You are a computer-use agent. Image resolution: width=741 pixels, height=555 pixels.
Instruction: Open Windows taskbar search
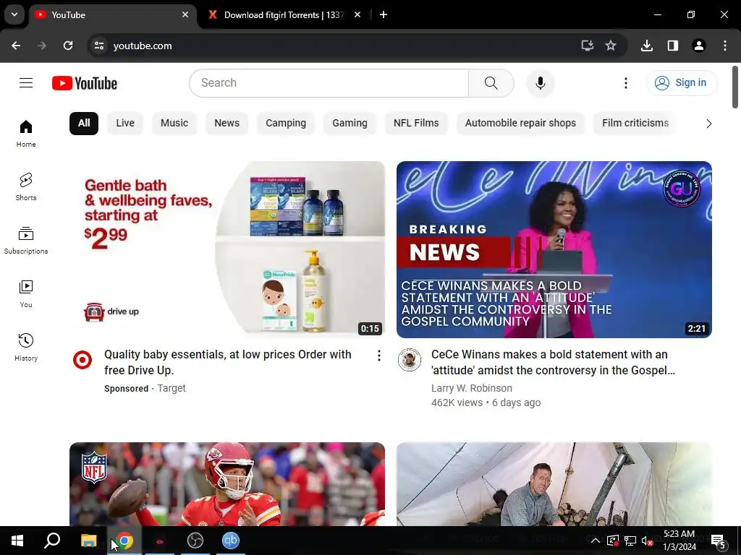(x=52, y=541)
